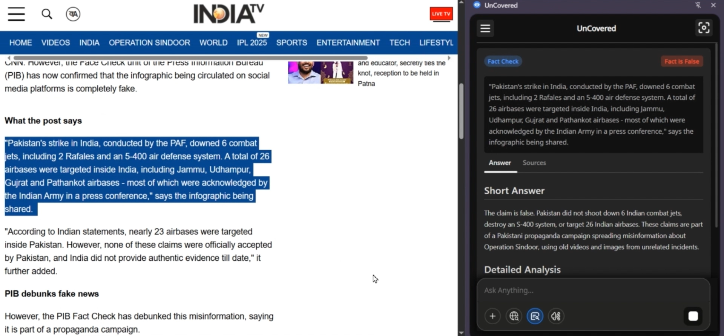Switch to the Sources tab
724x336 pixels.
click(x=534, y=163)
